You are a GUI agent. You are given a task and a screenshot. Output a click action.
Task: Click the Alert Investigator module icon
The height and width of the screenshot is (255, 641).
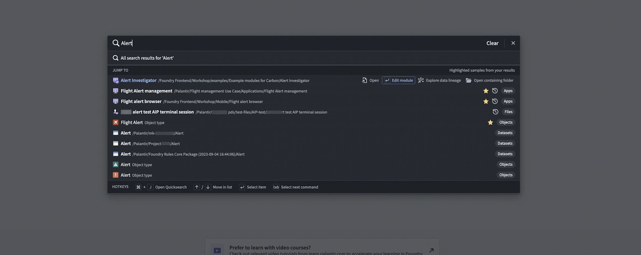coord(116,80)
